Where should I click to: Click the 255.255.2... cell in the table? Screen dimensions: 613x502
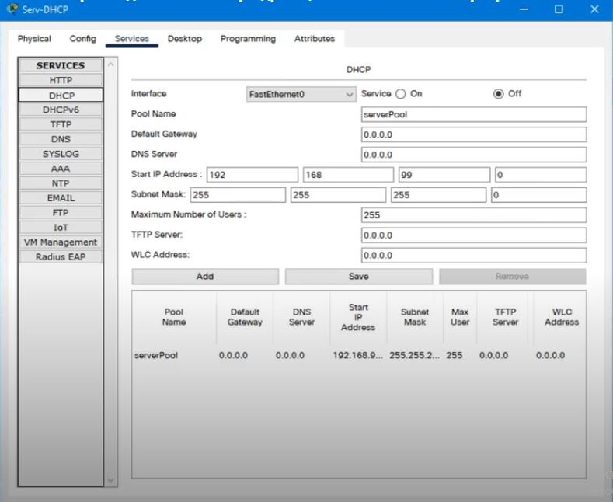(x=414, y=355)
